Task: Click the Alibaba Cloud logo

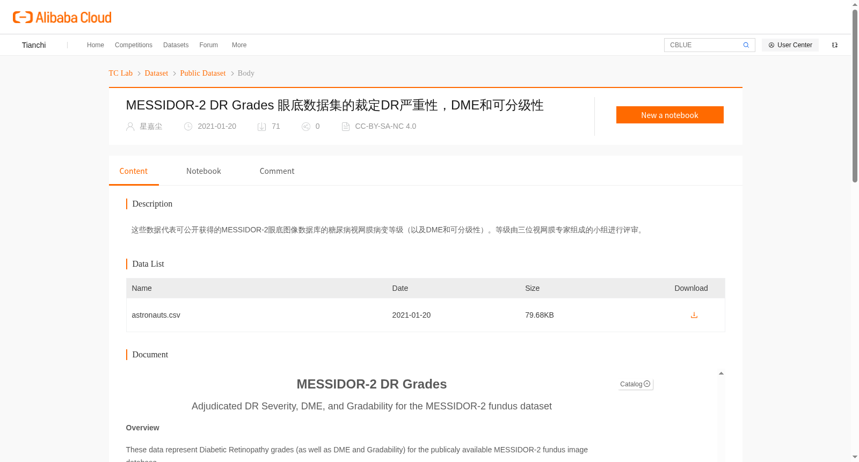Action: click(x=62, y=17)
